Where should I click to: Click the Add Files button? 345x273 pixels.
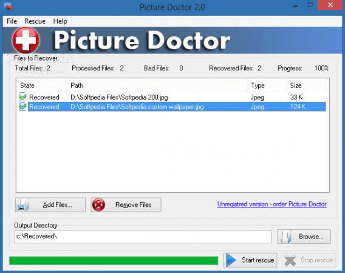click(x=50, y=204)
